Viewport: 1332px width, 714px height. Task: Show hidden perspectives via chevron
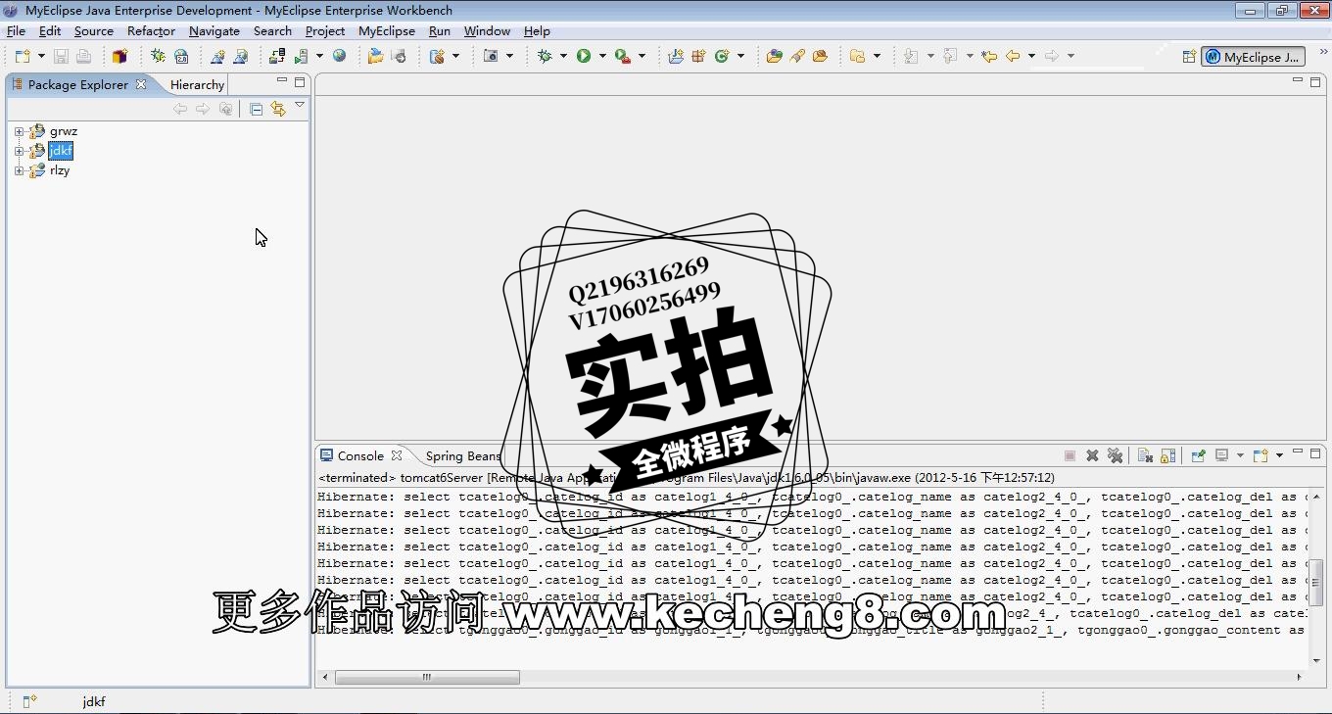1323,53
